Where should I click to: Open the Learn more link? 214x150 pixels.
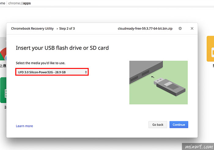[x=24, y=126]
